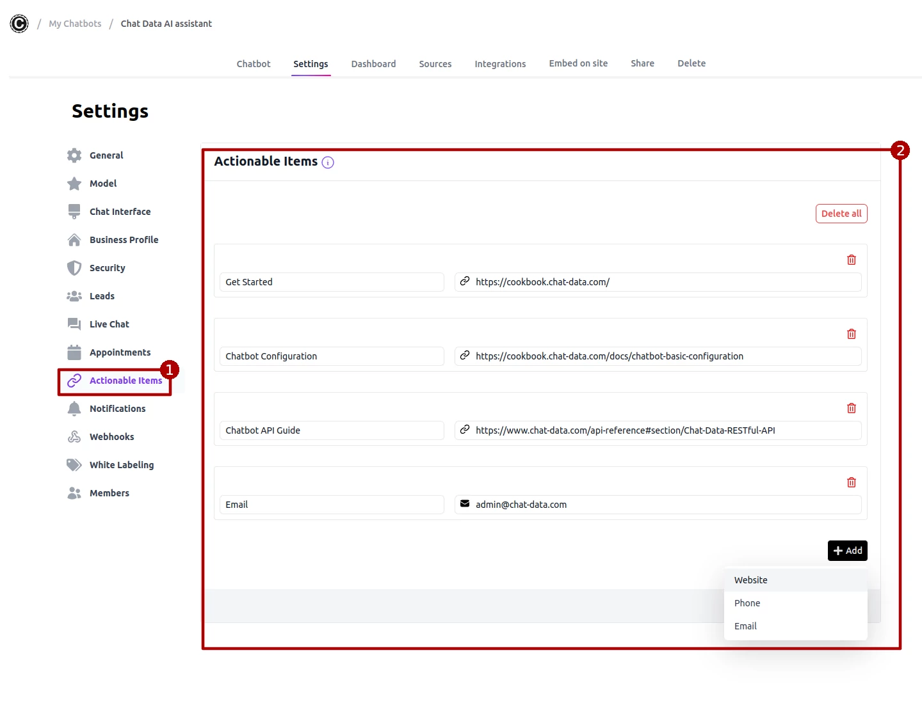Edit the Chatbot Configuration name field
This screenshot has height=701, width=922.
tap(332, 356)
